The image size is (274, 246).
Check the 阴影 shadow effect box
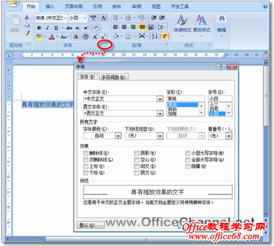pos(137,153)
